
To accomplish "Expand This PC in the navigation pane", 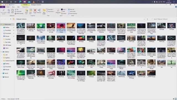I will pyautogui.click(x=1, y=73).
